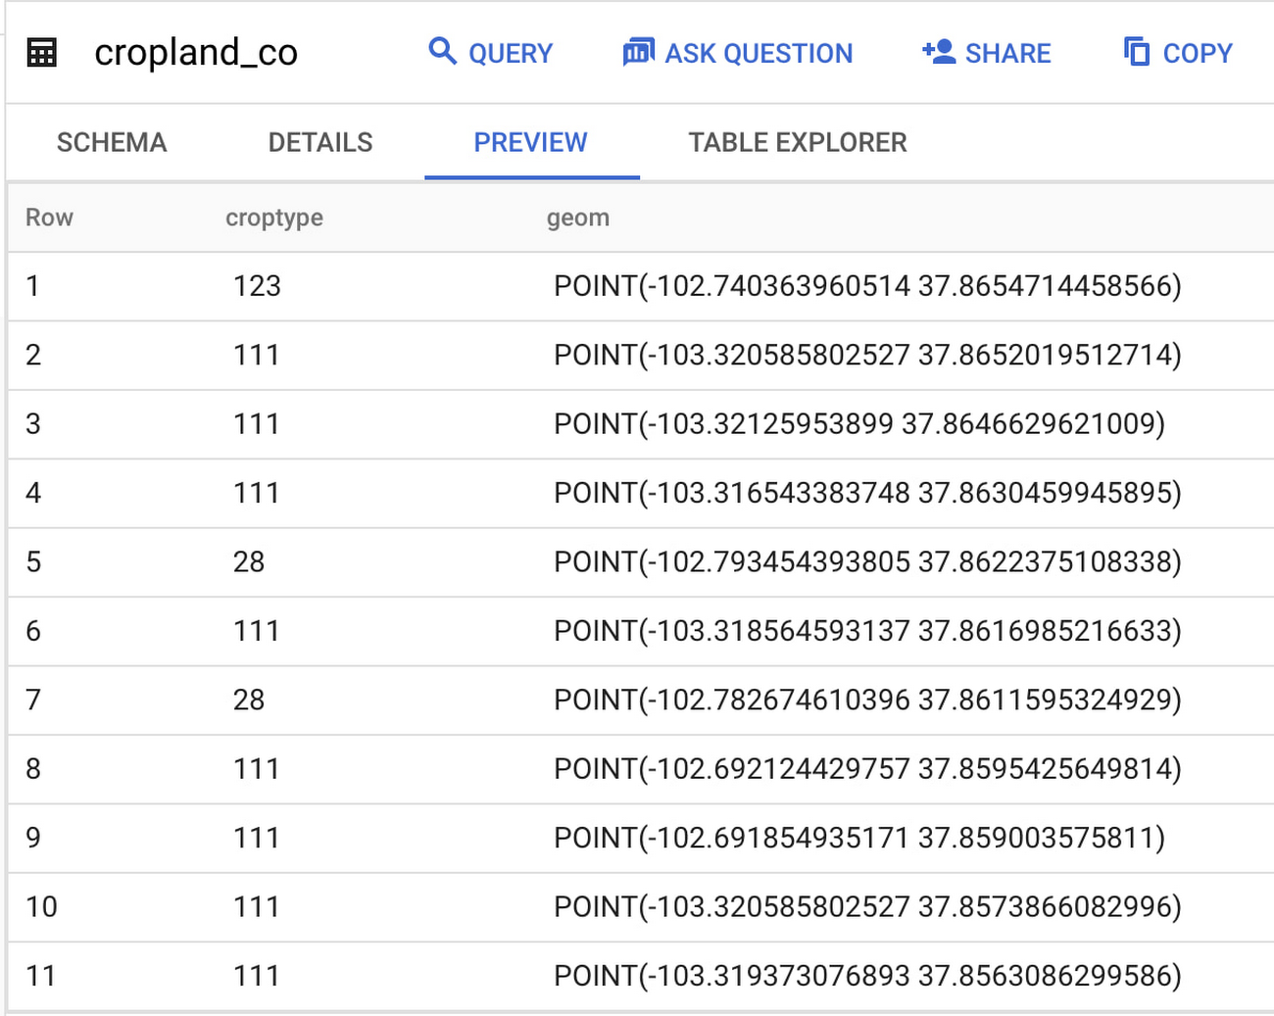Image resolution: width=1274 pixels, height=1016 pixels.
Task: Click the table grid icon beside cropland_co
Action: [x=41, y=53]
